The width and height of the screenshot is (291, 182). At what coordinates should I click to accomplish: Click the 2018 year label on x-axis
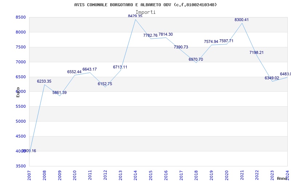(x=196, y=175)
